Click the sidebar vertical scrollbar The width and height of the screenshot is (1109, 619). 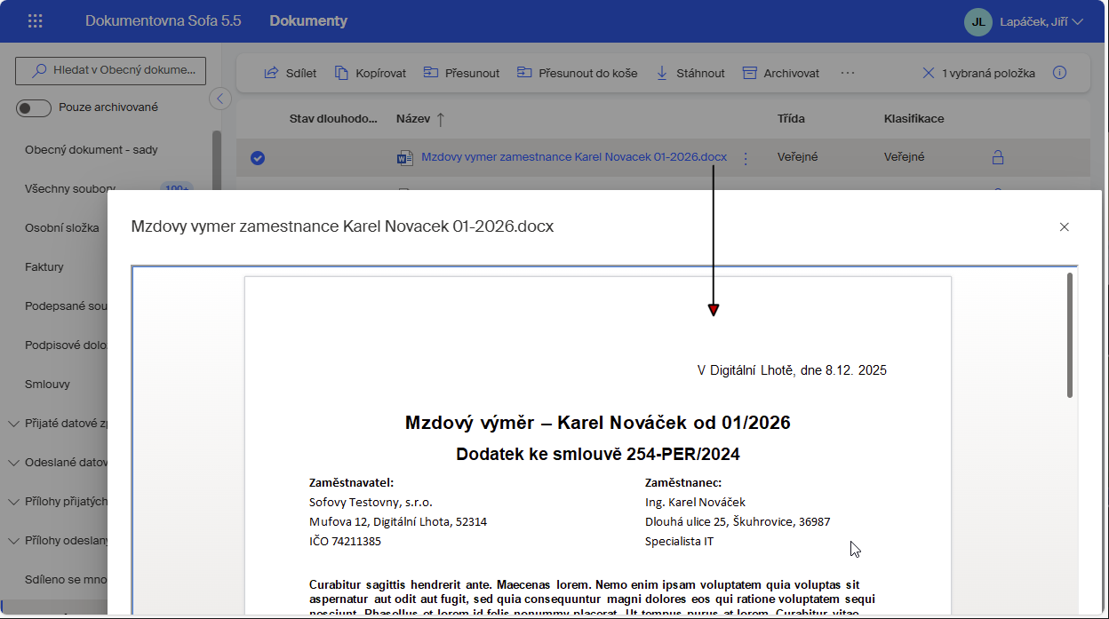click(x=217, y=160)
